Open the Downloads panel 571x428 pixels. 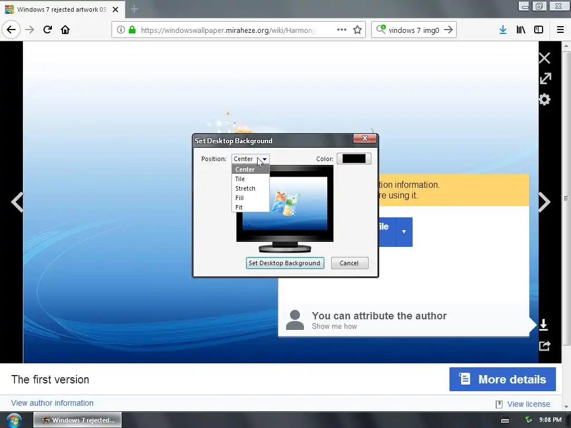[x=503, y=30]
